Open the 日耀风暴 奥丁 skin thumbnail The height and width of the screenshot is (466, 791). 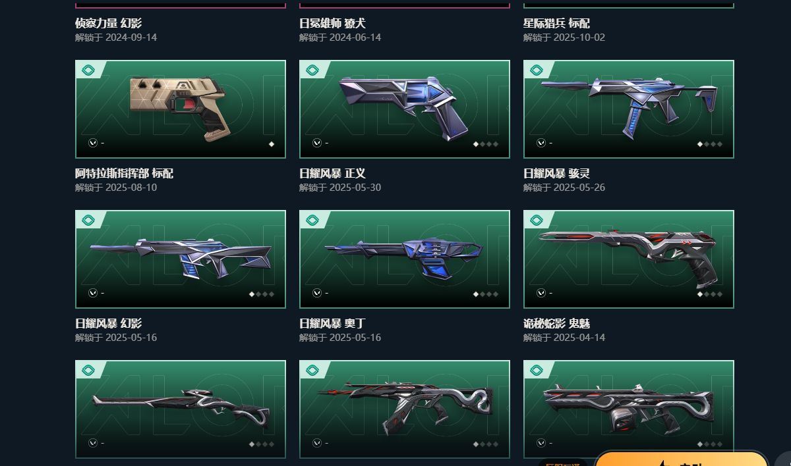click(405, 259)
